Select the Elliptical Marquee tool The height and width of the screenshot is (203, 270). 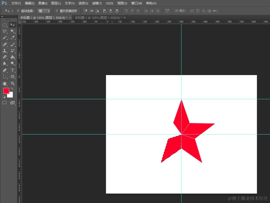(5, 25)
